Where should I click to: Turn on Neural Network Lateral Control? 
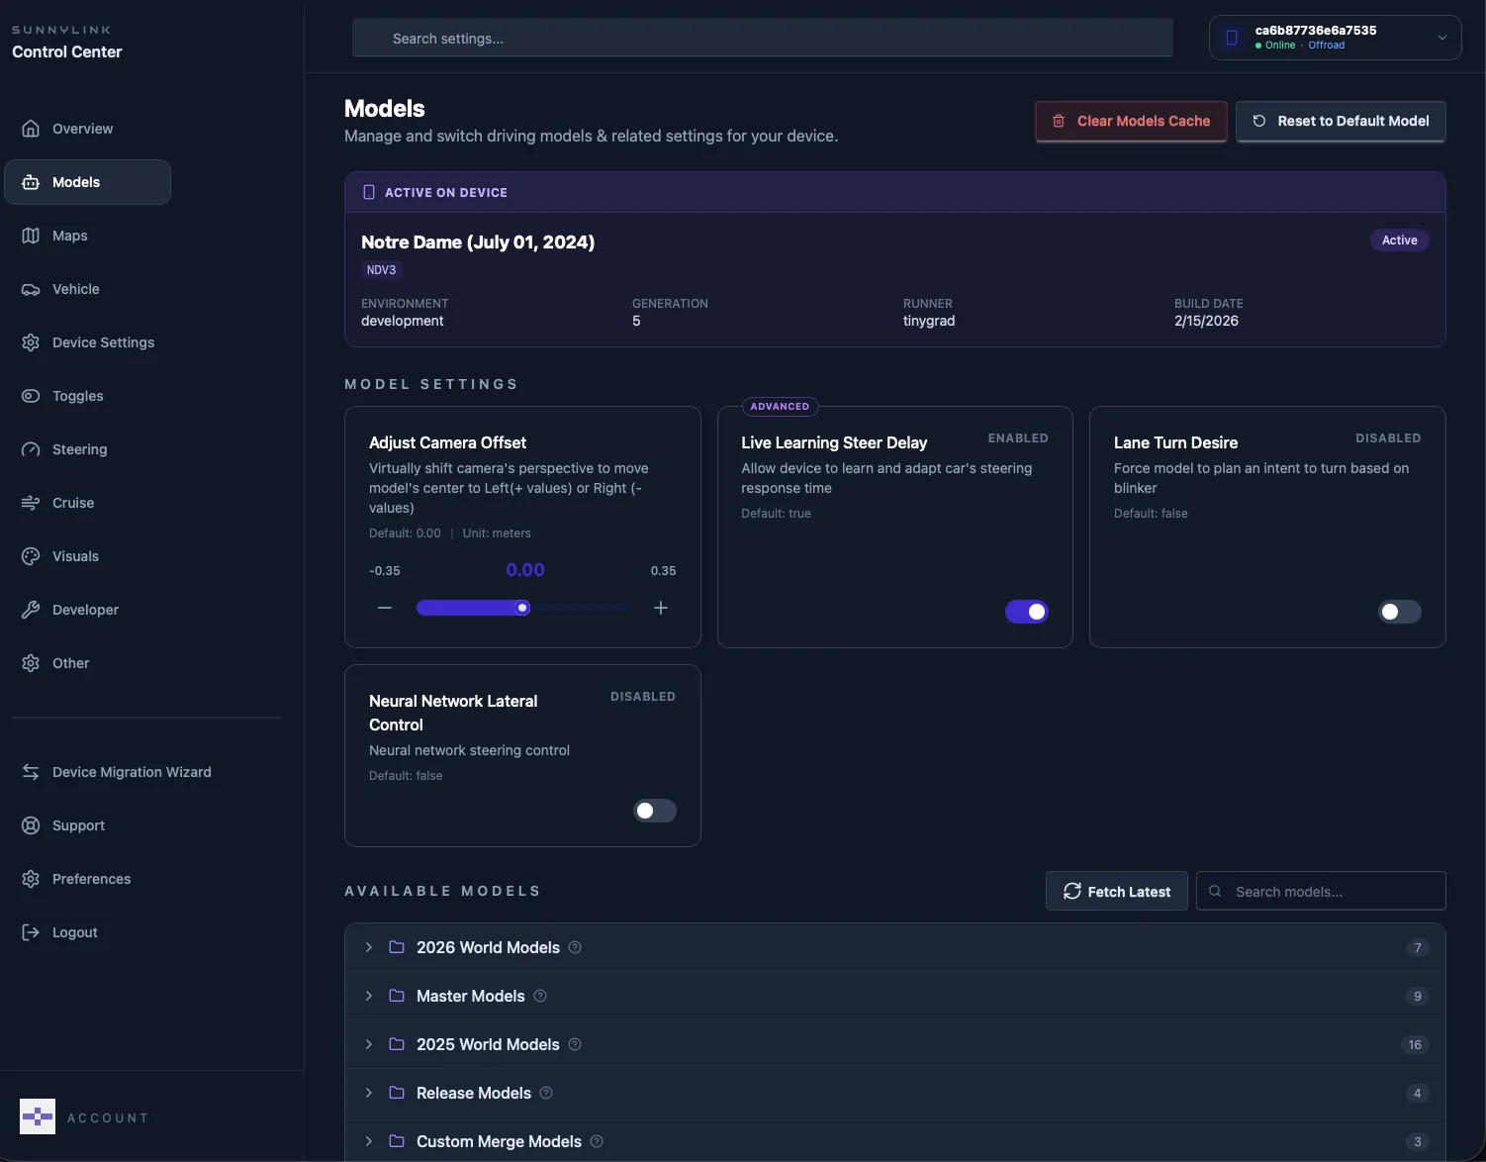coord(654,811)
